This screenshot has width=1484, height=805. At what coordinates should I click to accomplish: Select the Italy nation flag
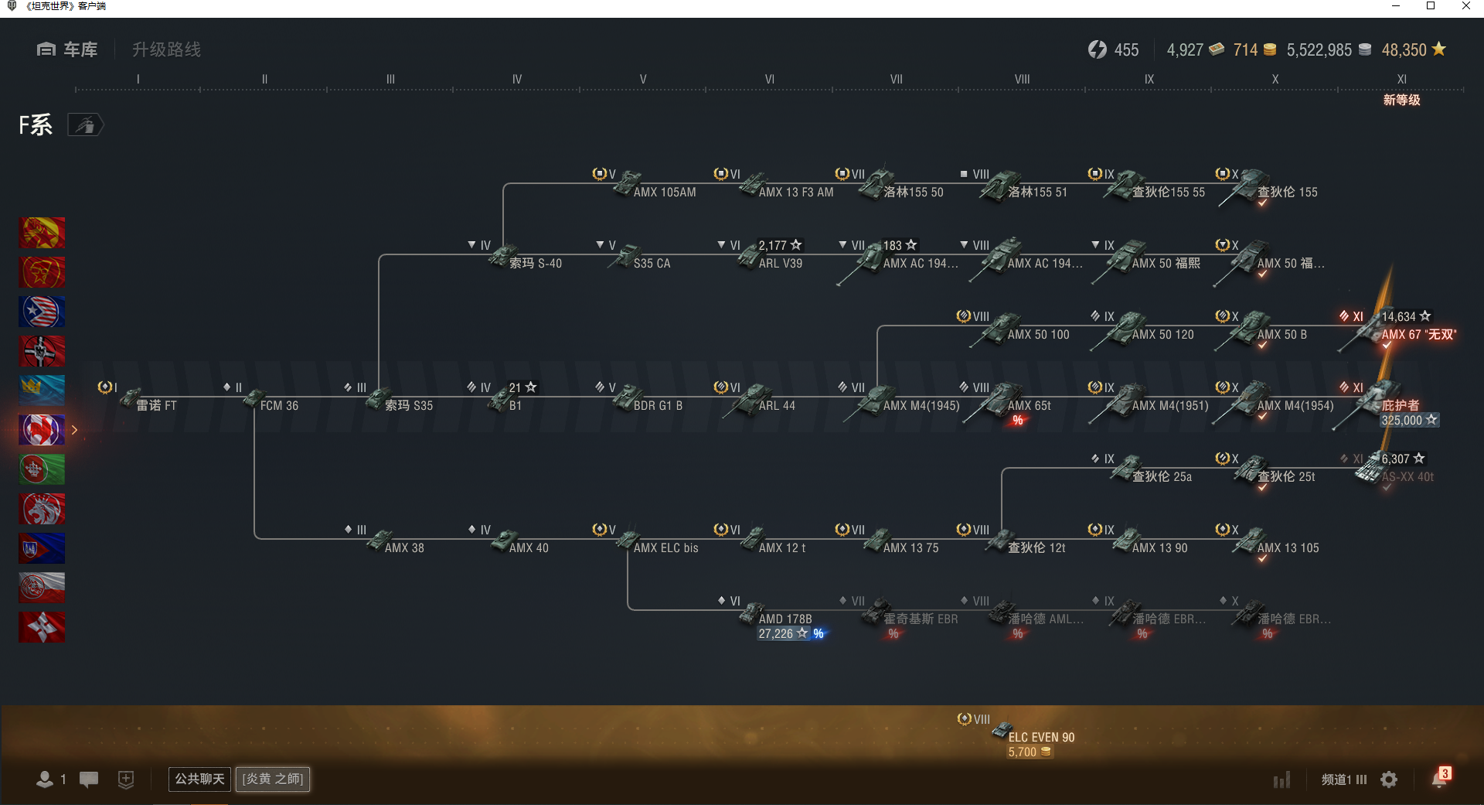pyautogui.click(x=42, y=469)
